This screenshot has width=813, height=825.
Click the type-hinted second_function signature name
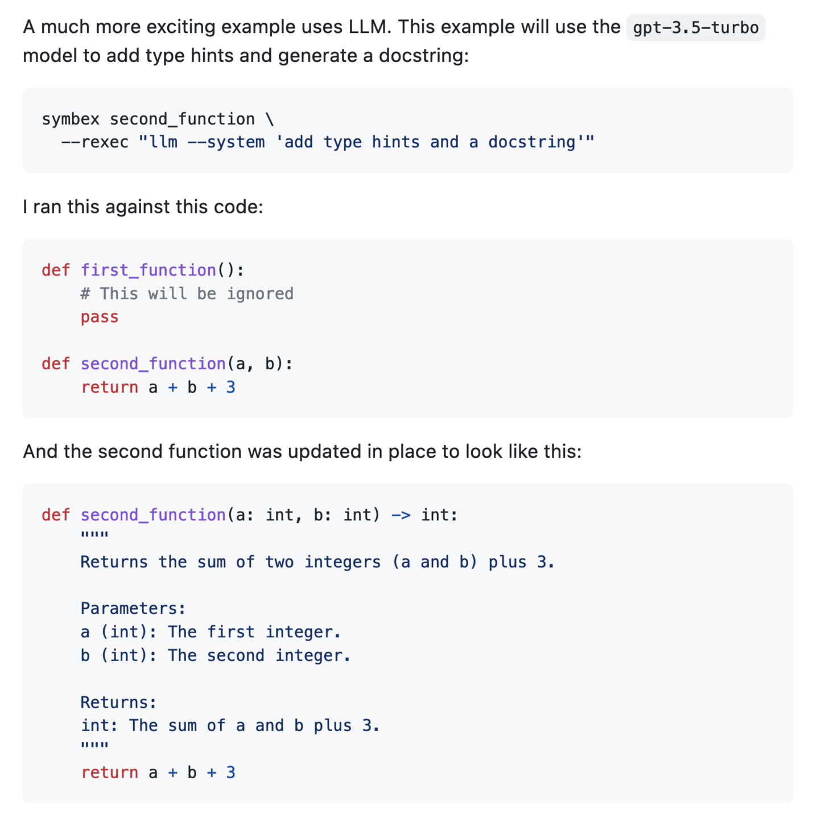pyautogui.click(x=153, y=515)
